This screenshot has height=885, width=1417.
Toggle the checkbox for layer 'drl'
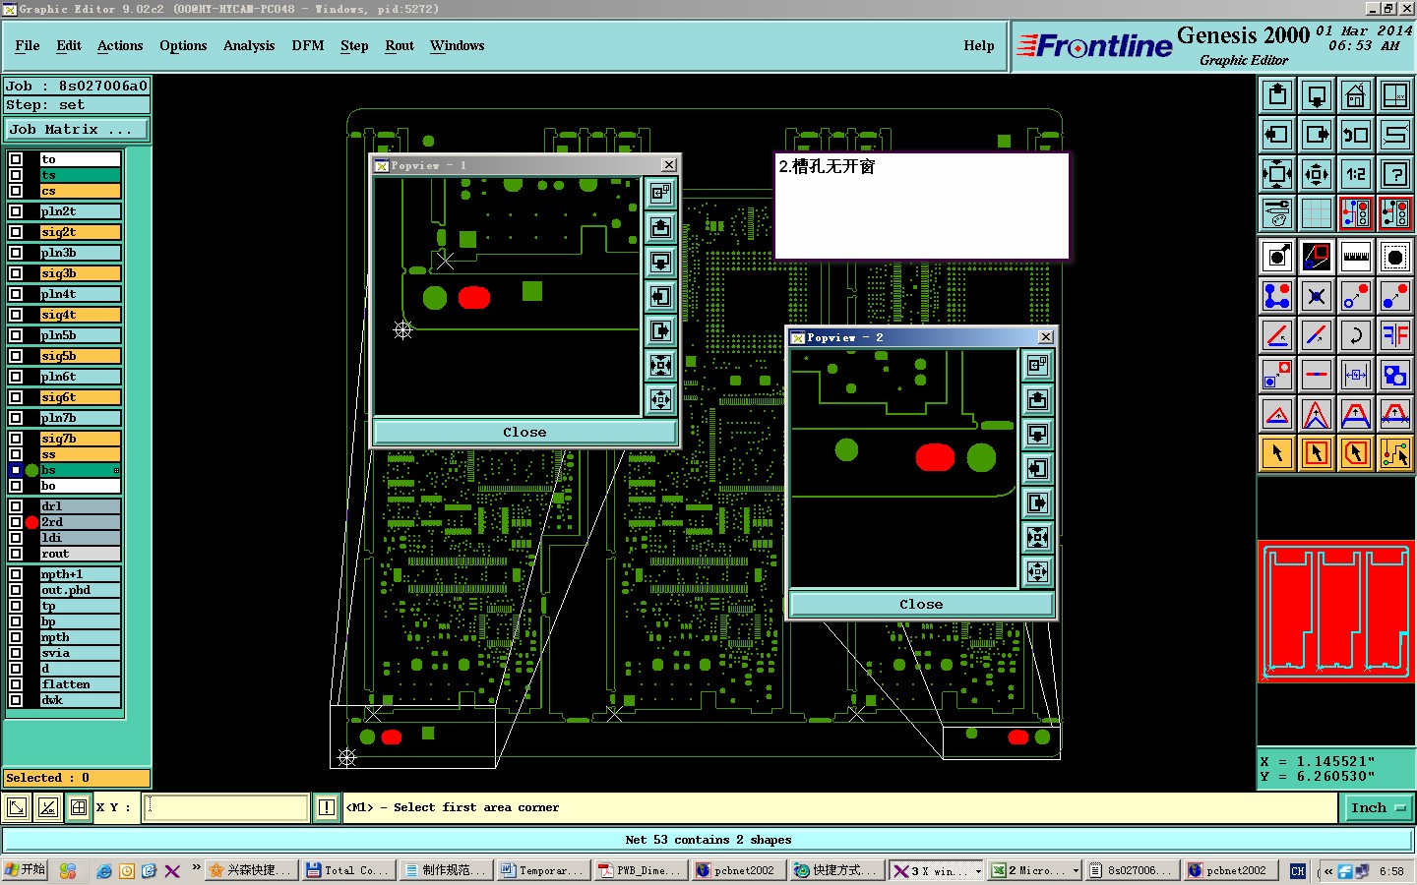click(16, 506)
